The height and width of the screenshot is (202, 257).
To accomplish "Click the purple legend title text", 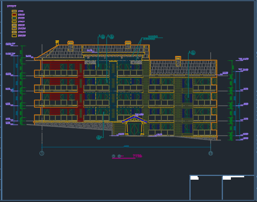I will point(11,6).
